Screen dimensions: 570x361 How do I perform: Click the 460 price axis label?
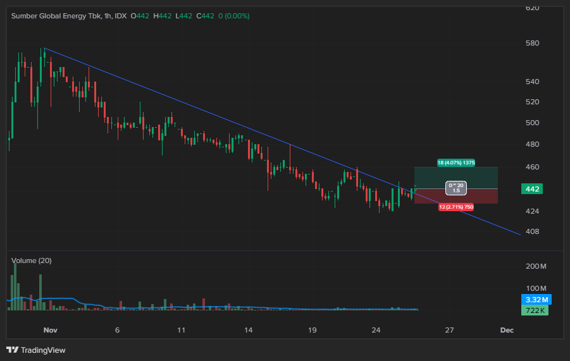point(532,167)
